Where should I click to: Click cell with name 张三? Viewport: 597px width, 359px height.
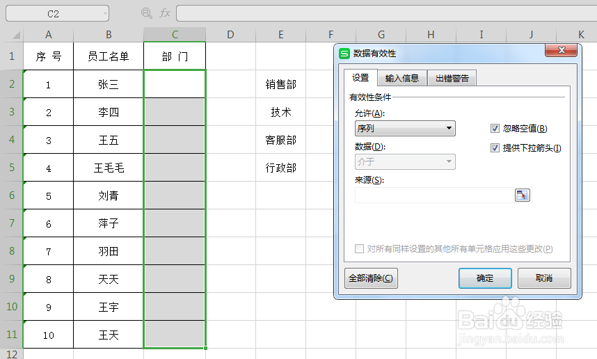pyautogui.click(x=109, y=84)
